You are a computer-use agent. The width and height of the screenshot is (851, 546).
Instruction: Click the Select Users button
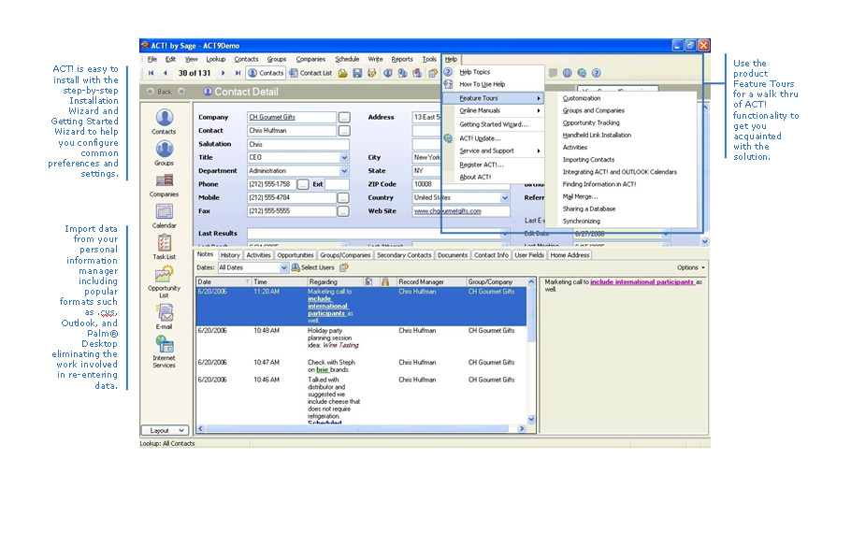coord(312,267)
